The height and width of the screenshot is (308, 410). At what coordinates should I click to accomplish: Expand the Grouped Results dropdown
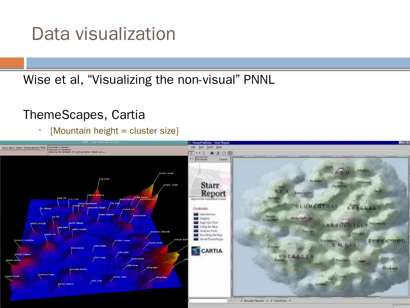point(266,301)
